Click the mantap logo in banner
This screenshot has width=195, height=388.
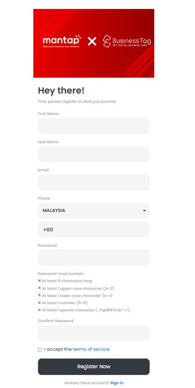(x=62, y=41)
